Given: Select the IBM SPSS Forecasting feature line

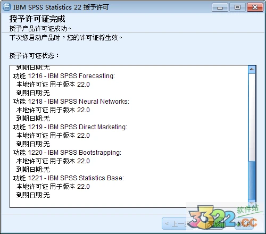Looking at the screenshot, I should [x=64, y=76].
